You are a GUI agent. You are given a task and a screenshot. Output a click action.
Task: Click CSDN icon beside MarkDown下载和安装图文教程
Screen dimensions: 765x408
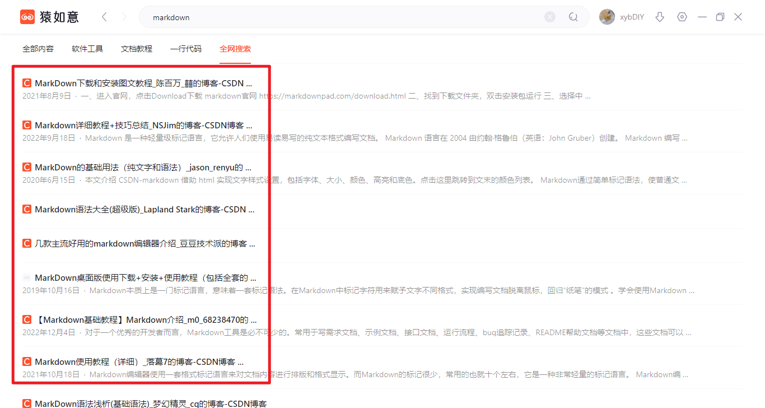coord(27,84)
